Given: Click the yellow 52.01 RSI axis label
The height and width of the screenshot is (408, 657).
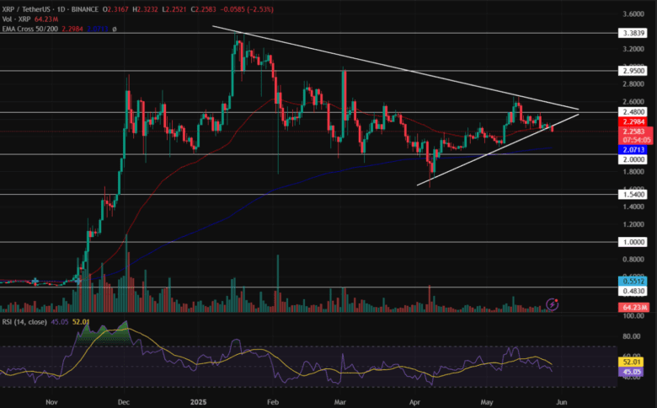Looking at the screenshot, I should click(632, 362).
